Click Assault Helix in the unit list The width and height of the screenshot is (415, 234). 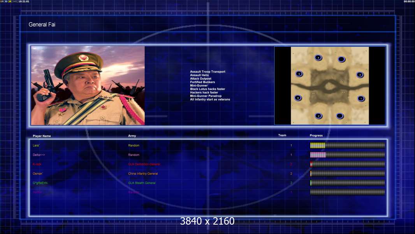[x=199, y=75]
